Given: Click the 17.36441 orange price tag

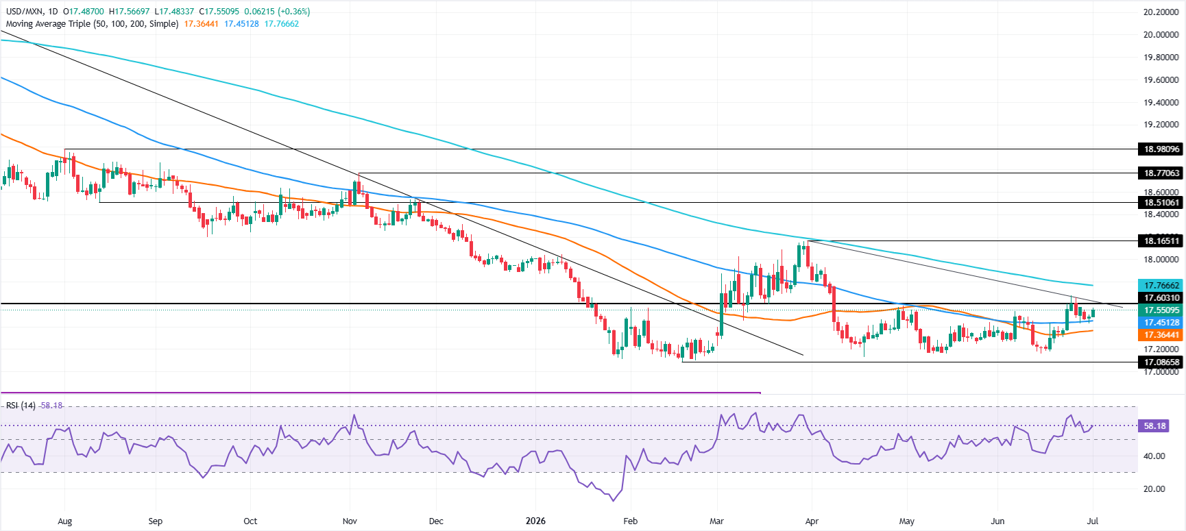Looking at the screenshot, I should (1161, 335).
